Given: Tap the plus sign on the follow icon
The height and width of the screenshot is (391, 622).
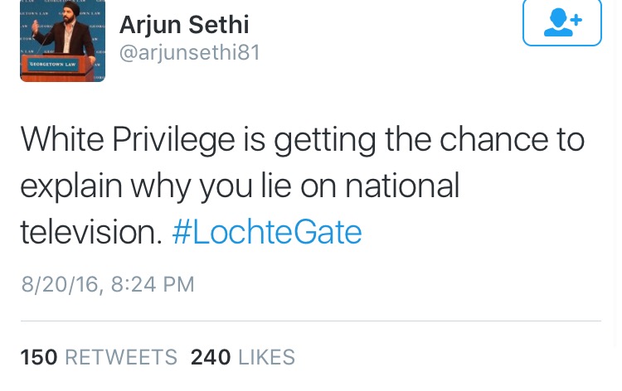Looking at the screenshot, I should point(575,19).
